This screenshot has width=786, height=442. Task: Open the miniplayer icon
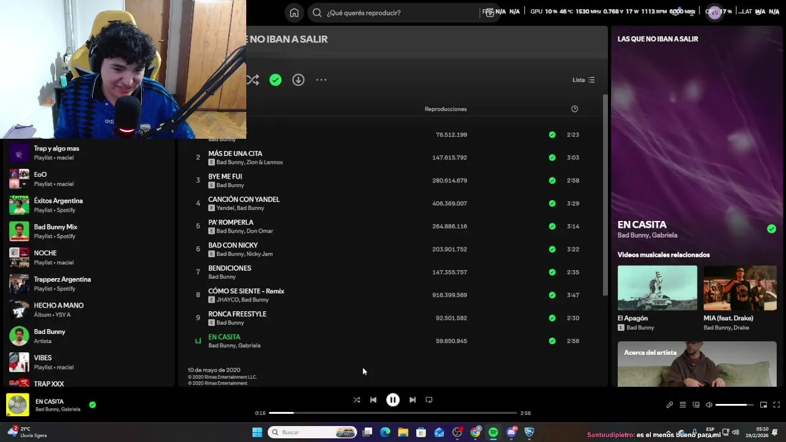(x=763, y=405)
